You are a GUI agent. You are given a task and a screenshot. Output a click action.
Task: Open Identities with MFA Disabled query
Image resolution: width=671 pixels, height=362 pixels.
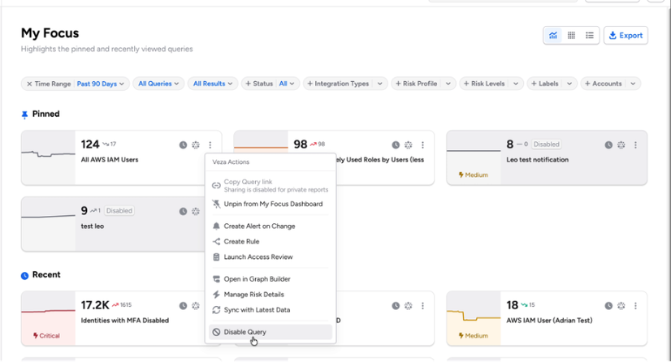pos(125,321)
